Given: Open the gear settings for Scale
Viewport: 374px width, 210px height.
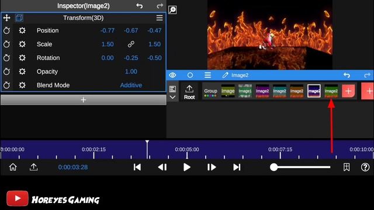Looking at the screenshot, I should pos(22,44).
